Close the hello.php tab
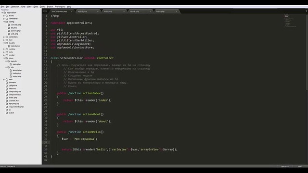The height and width of the screenshot is (173, 308). (x=176, y=12)
